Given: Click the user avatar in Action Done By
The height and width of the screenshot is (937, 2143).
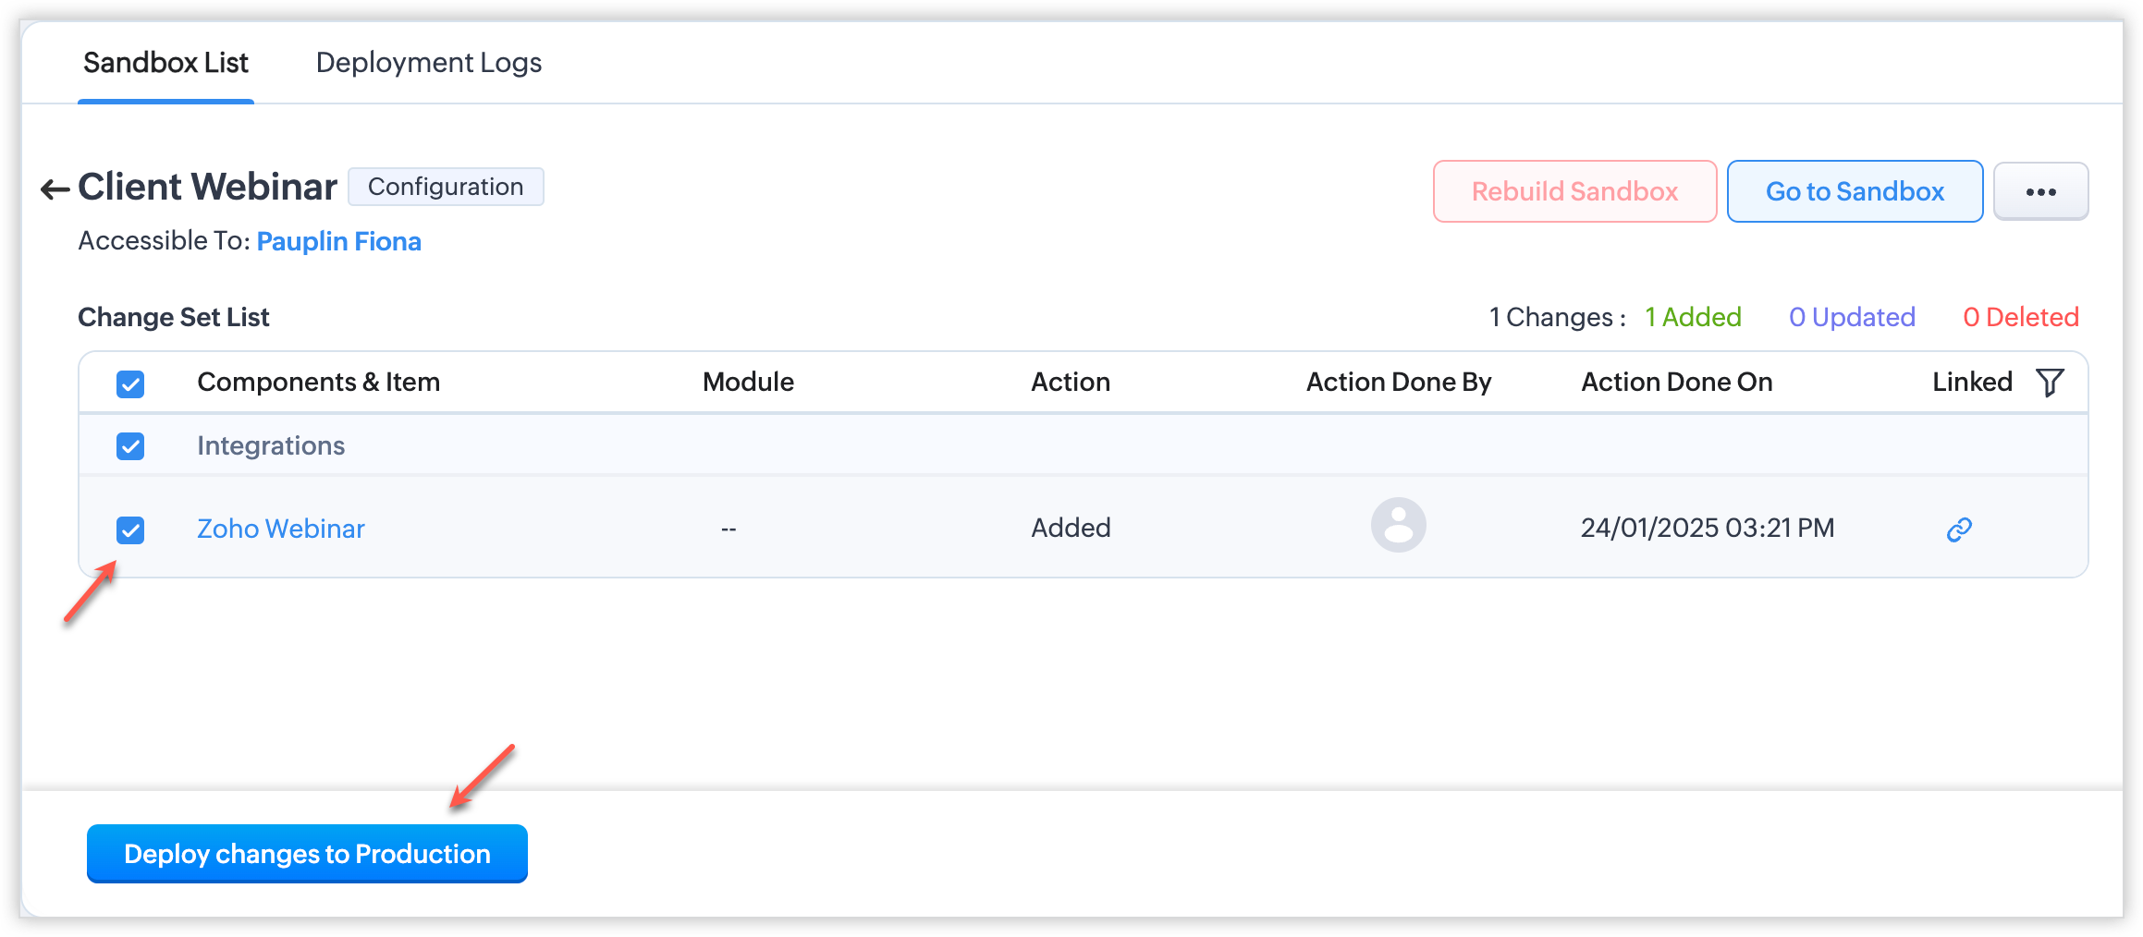Looking at the screenshot, I should pyautogui.click(x=1398, y=526).
